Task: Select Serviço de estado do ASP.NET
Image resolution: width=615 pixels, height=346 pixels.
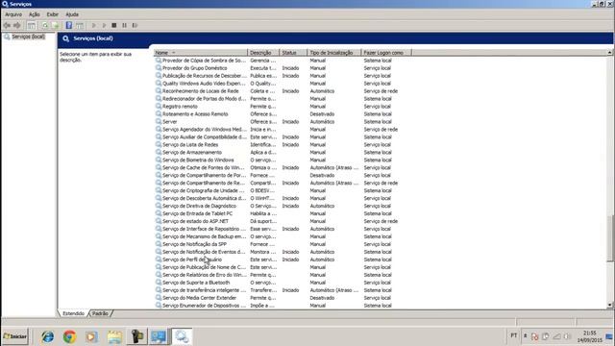Action: tap(195, 221)
